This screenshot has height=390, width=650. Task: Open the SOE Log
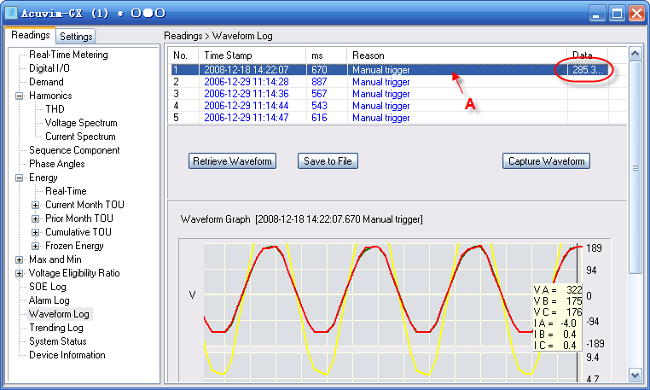click(47, 287)
